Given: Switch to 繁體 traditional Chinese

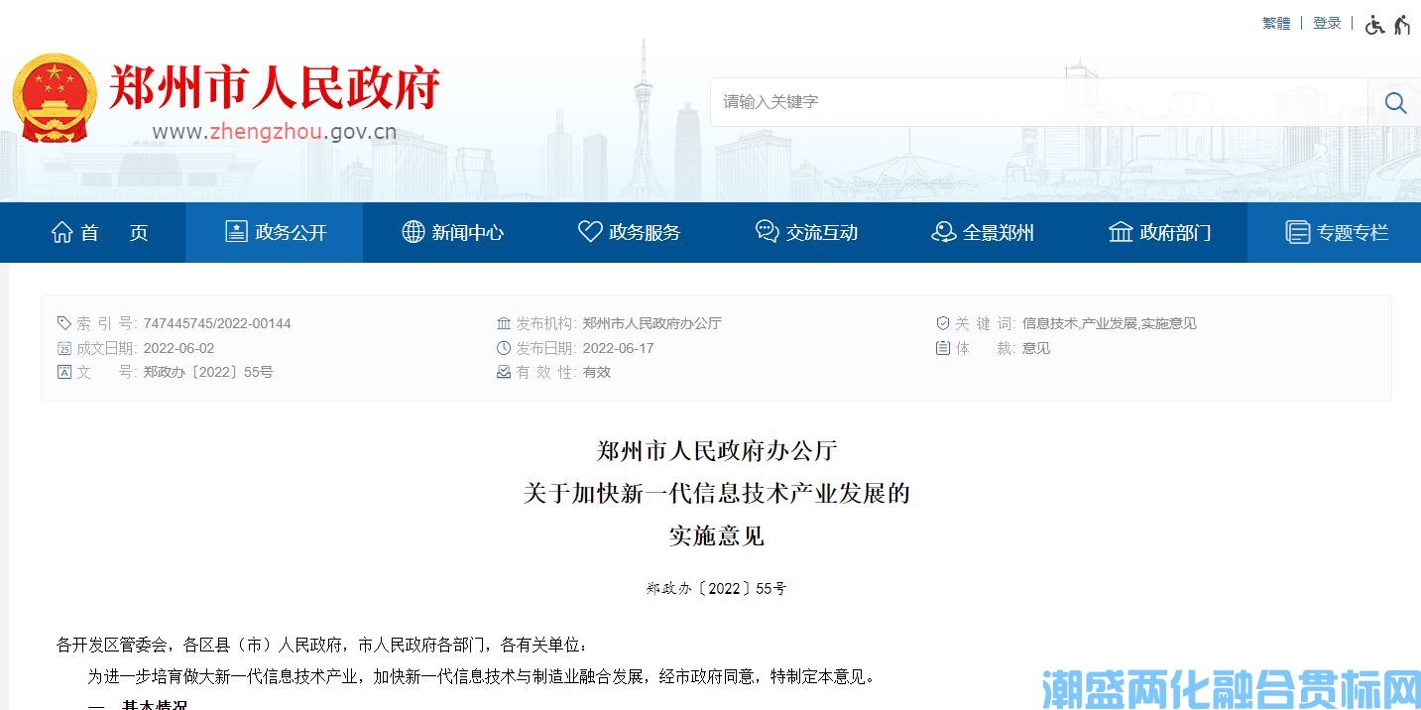Looking at the screenshot, I should coord(1276,23).
